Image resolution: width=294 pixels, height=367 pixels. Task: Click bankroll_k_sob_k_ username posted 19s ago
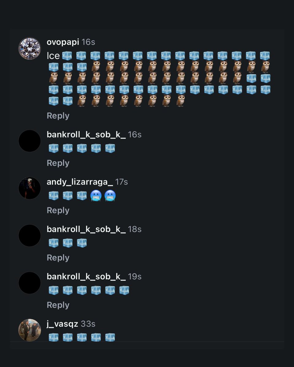click(x=86, y=276)
